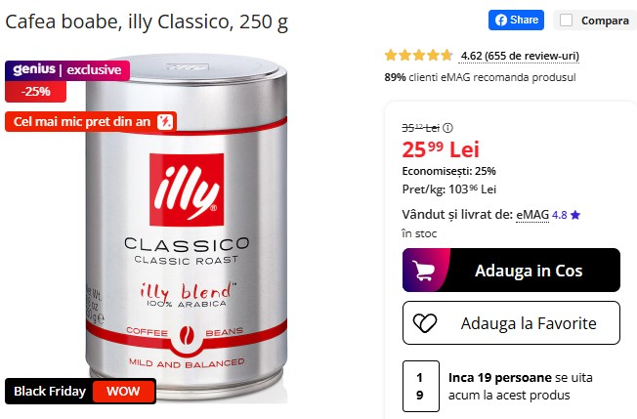Click the shopping cart icon
The width and height of the screenshot is (637, 419).
(x=423, y=271)
